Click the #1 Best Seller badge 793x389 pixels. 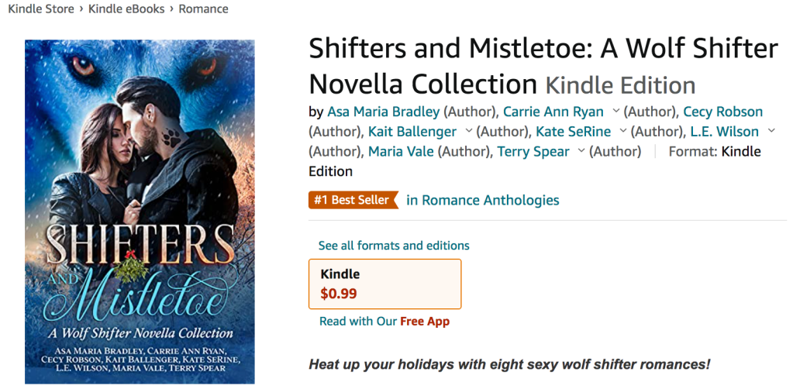coord(353,200)
